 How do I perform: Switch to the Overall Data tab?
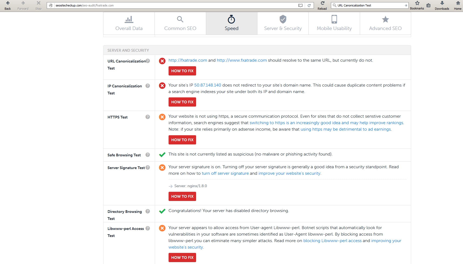click(129, 23)
